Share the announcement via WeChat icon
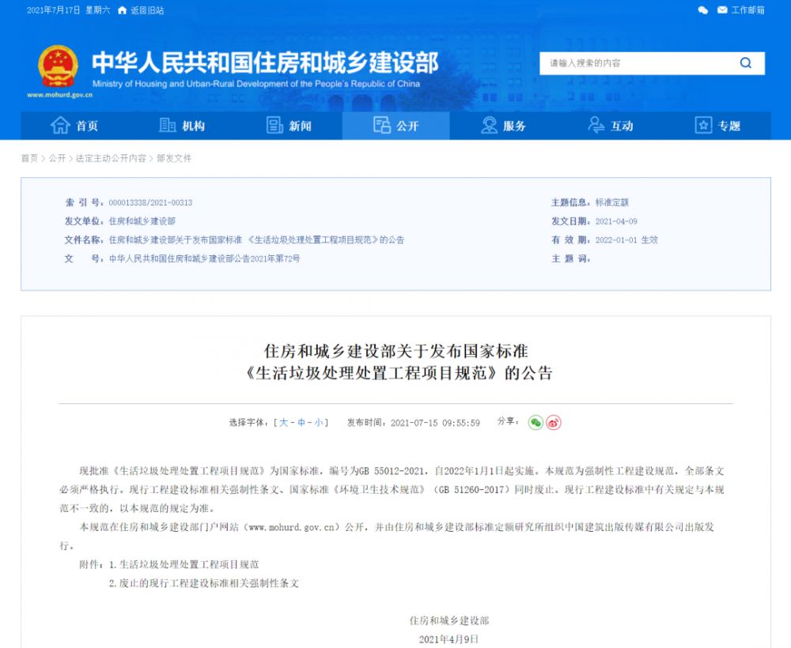 click(x=536, y=423)
